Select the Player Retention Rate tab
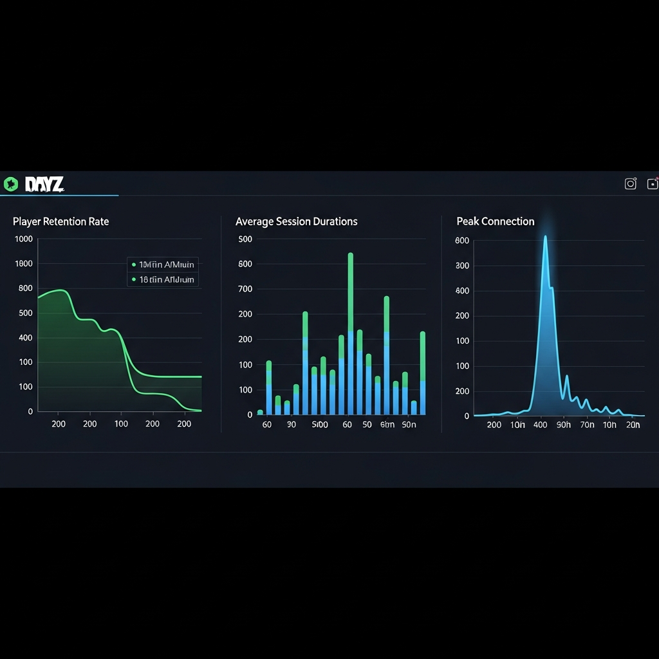The width and height of the screenshot is (659, 659). click(60, 221)
